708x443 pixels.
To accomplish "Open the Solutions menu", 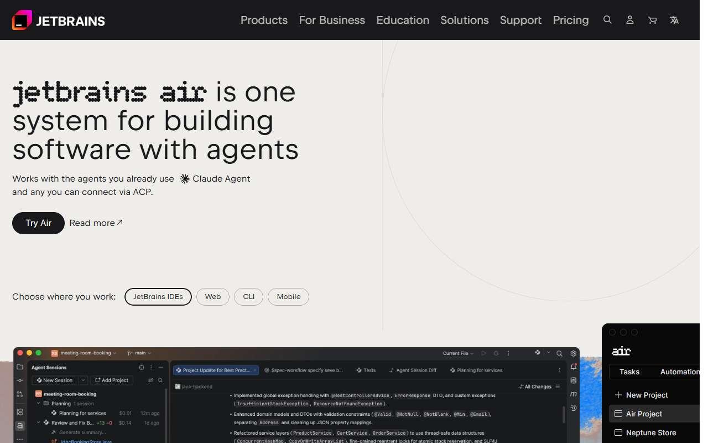I will [x=465, y=20].
